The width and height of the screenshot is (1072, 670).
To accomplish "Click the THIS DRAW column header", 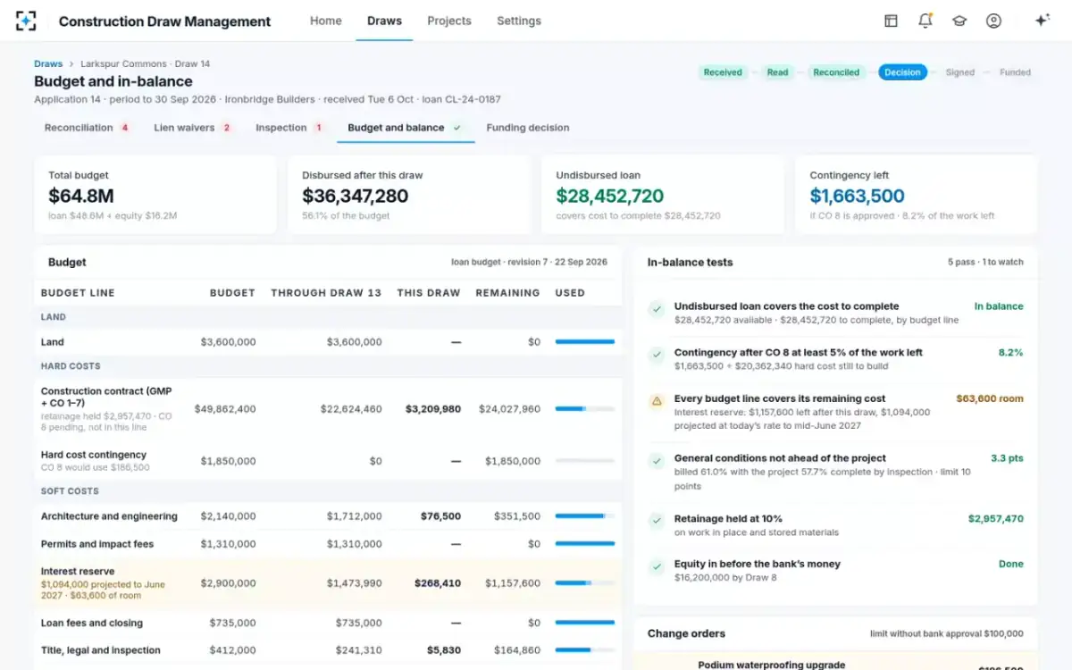I will coord(429,293).
